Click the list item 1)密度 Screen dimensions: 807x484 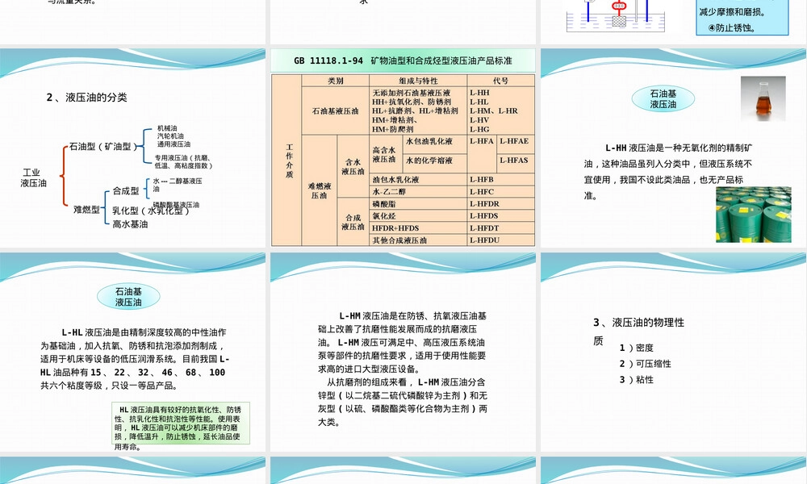pyautogui.click(x=636, y=348)
